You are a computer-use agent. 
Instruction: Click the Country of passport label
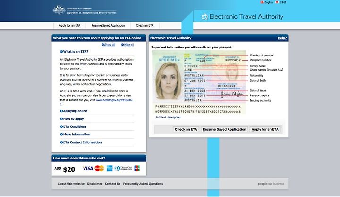click(262, 55)
